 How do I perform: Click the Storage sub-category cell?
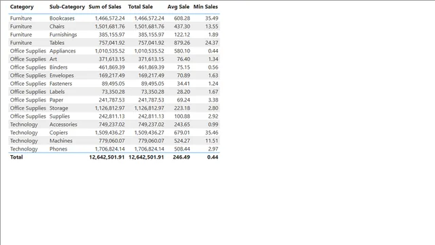[x=59, y=108]
